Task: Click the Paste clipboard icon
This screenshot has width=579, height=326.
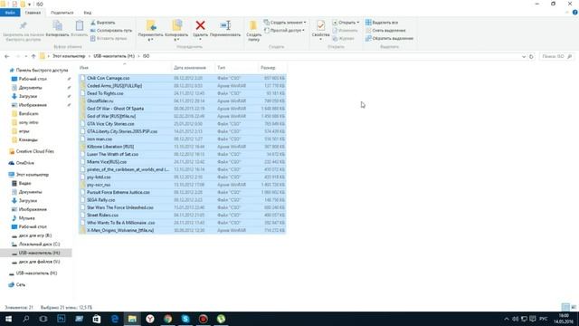Action: pos(80,25)
